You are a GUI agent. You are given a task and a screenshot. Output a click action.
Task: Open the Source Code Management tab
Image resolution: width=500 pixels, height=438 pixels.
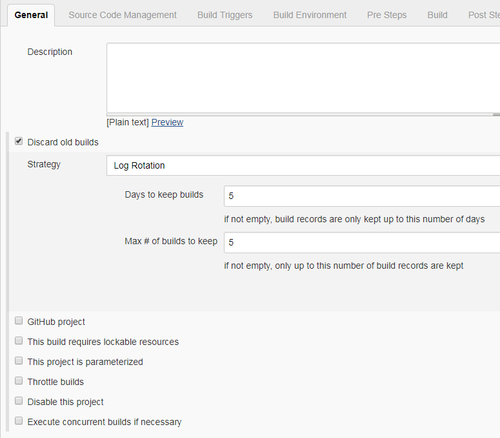123,15
